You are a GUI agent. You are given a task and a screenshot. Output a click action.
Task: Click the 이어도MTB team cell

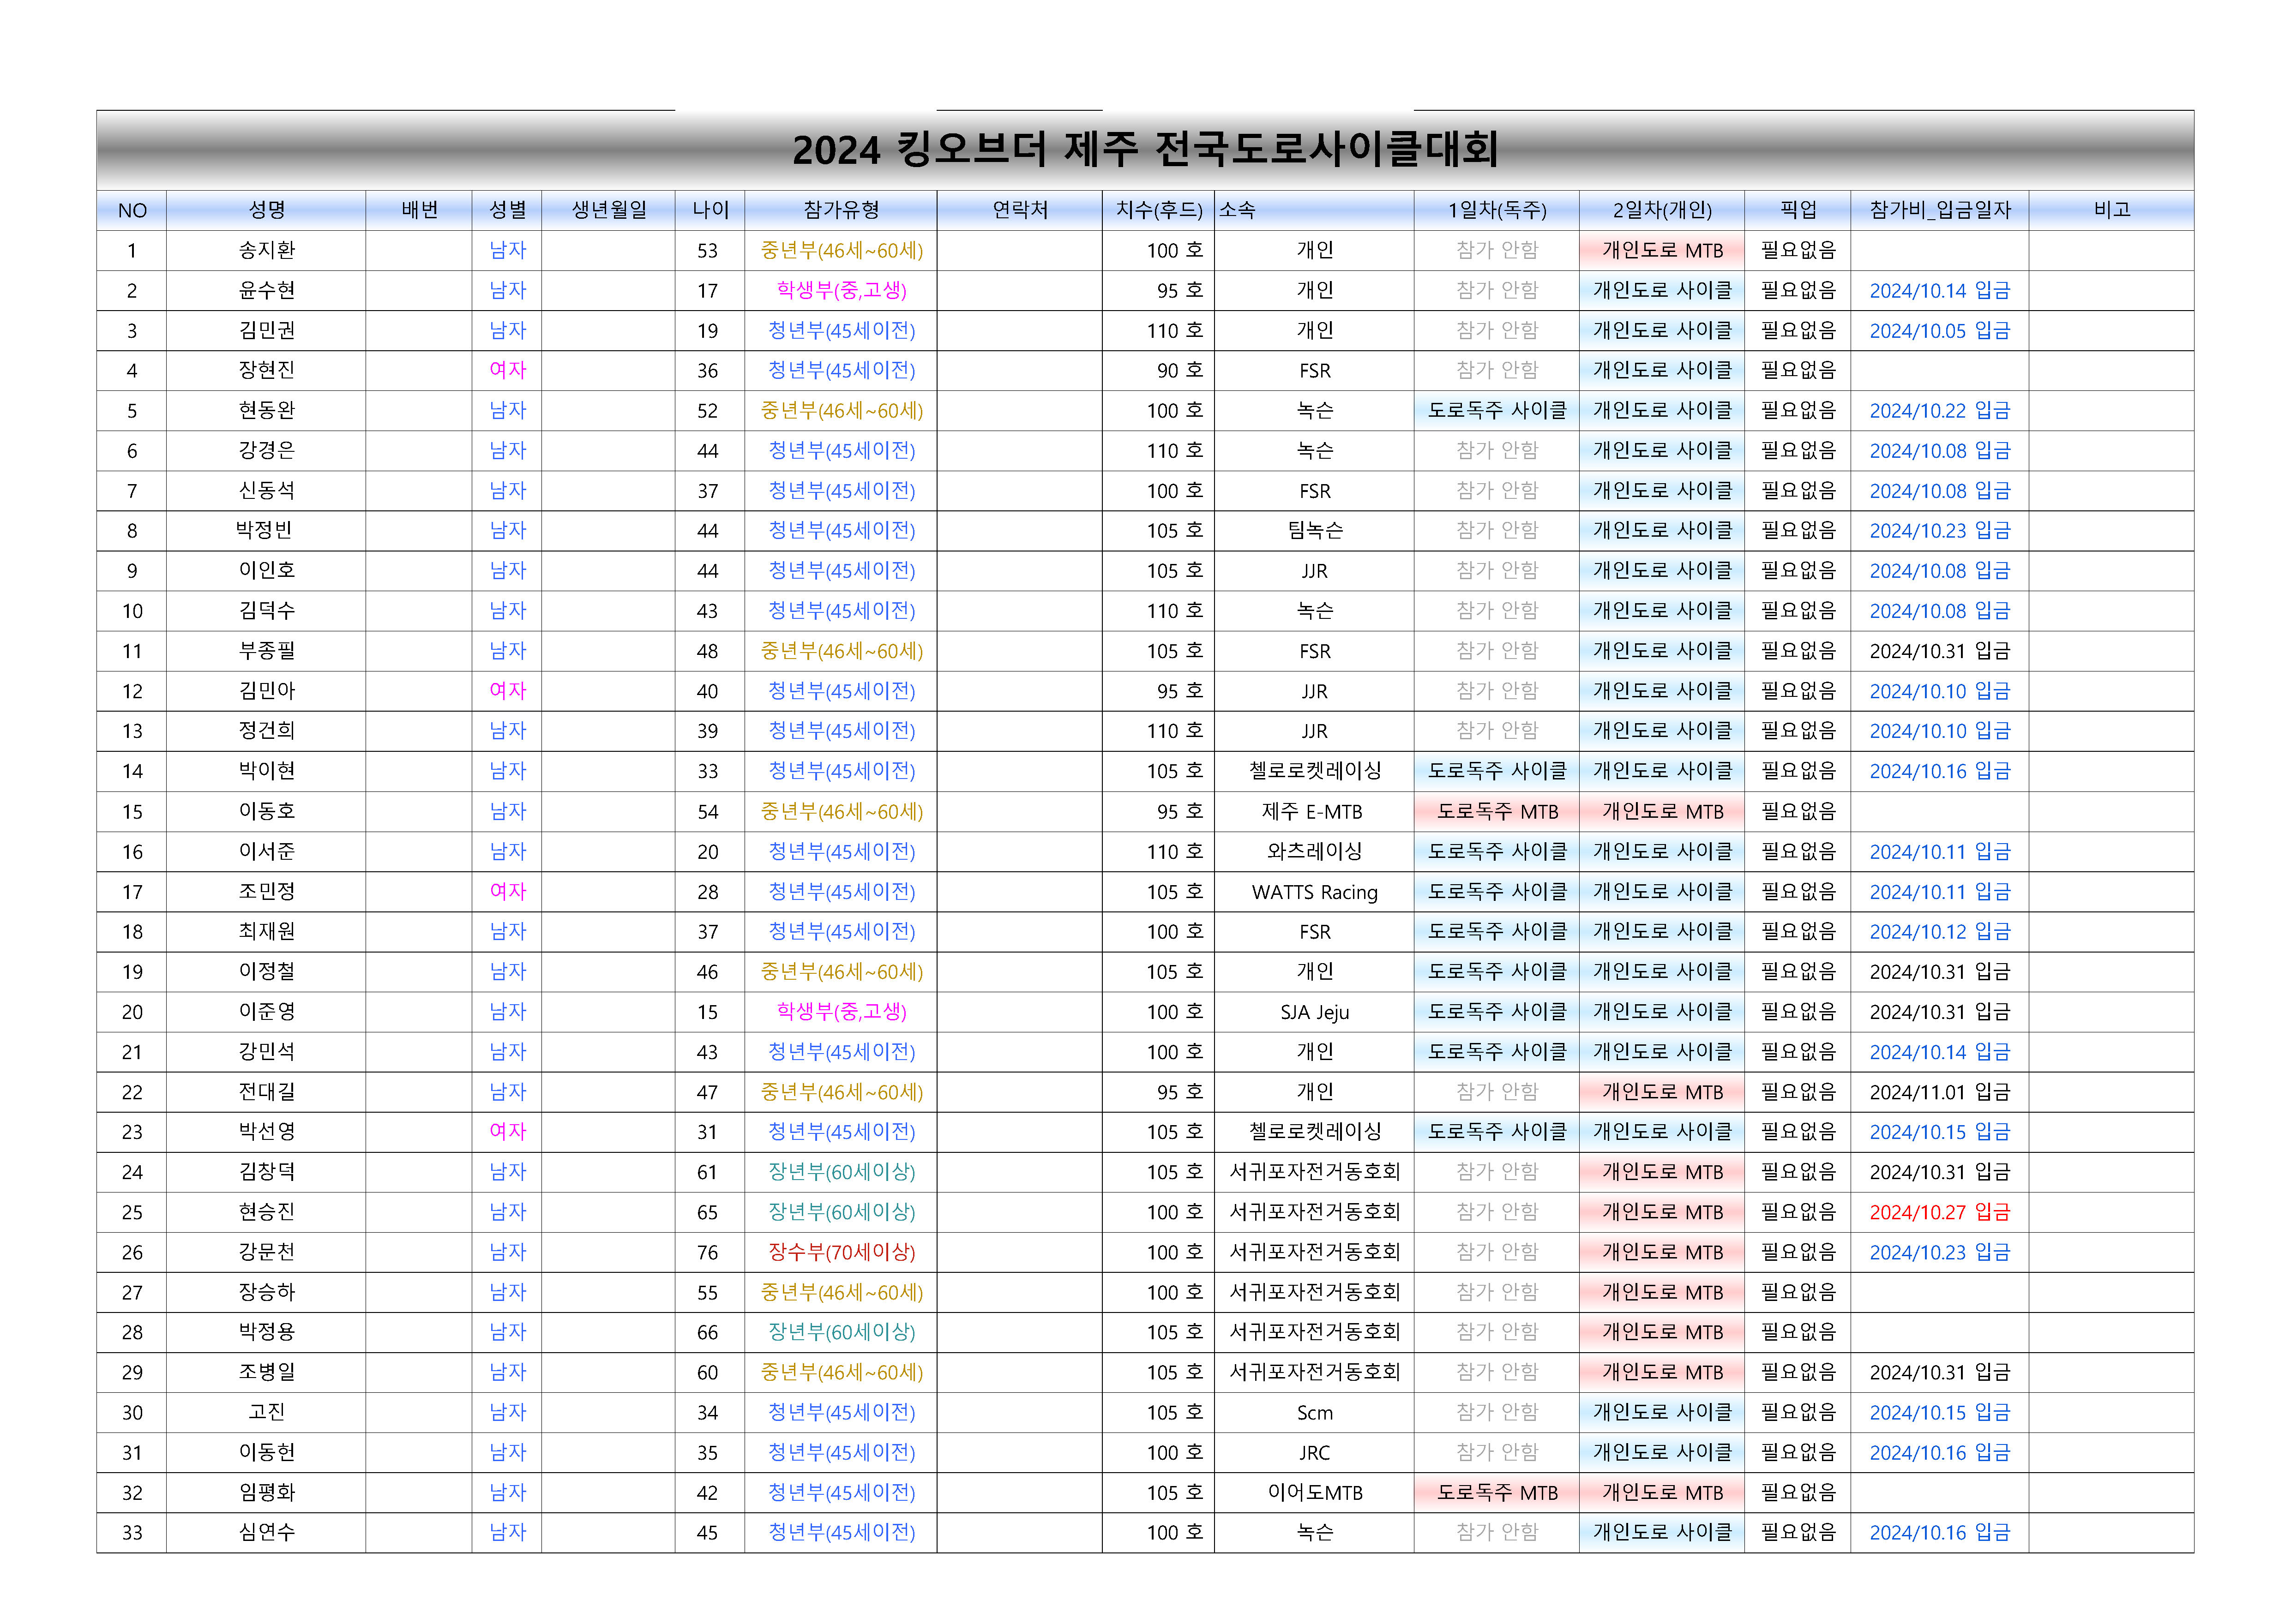(1315, 1493)
